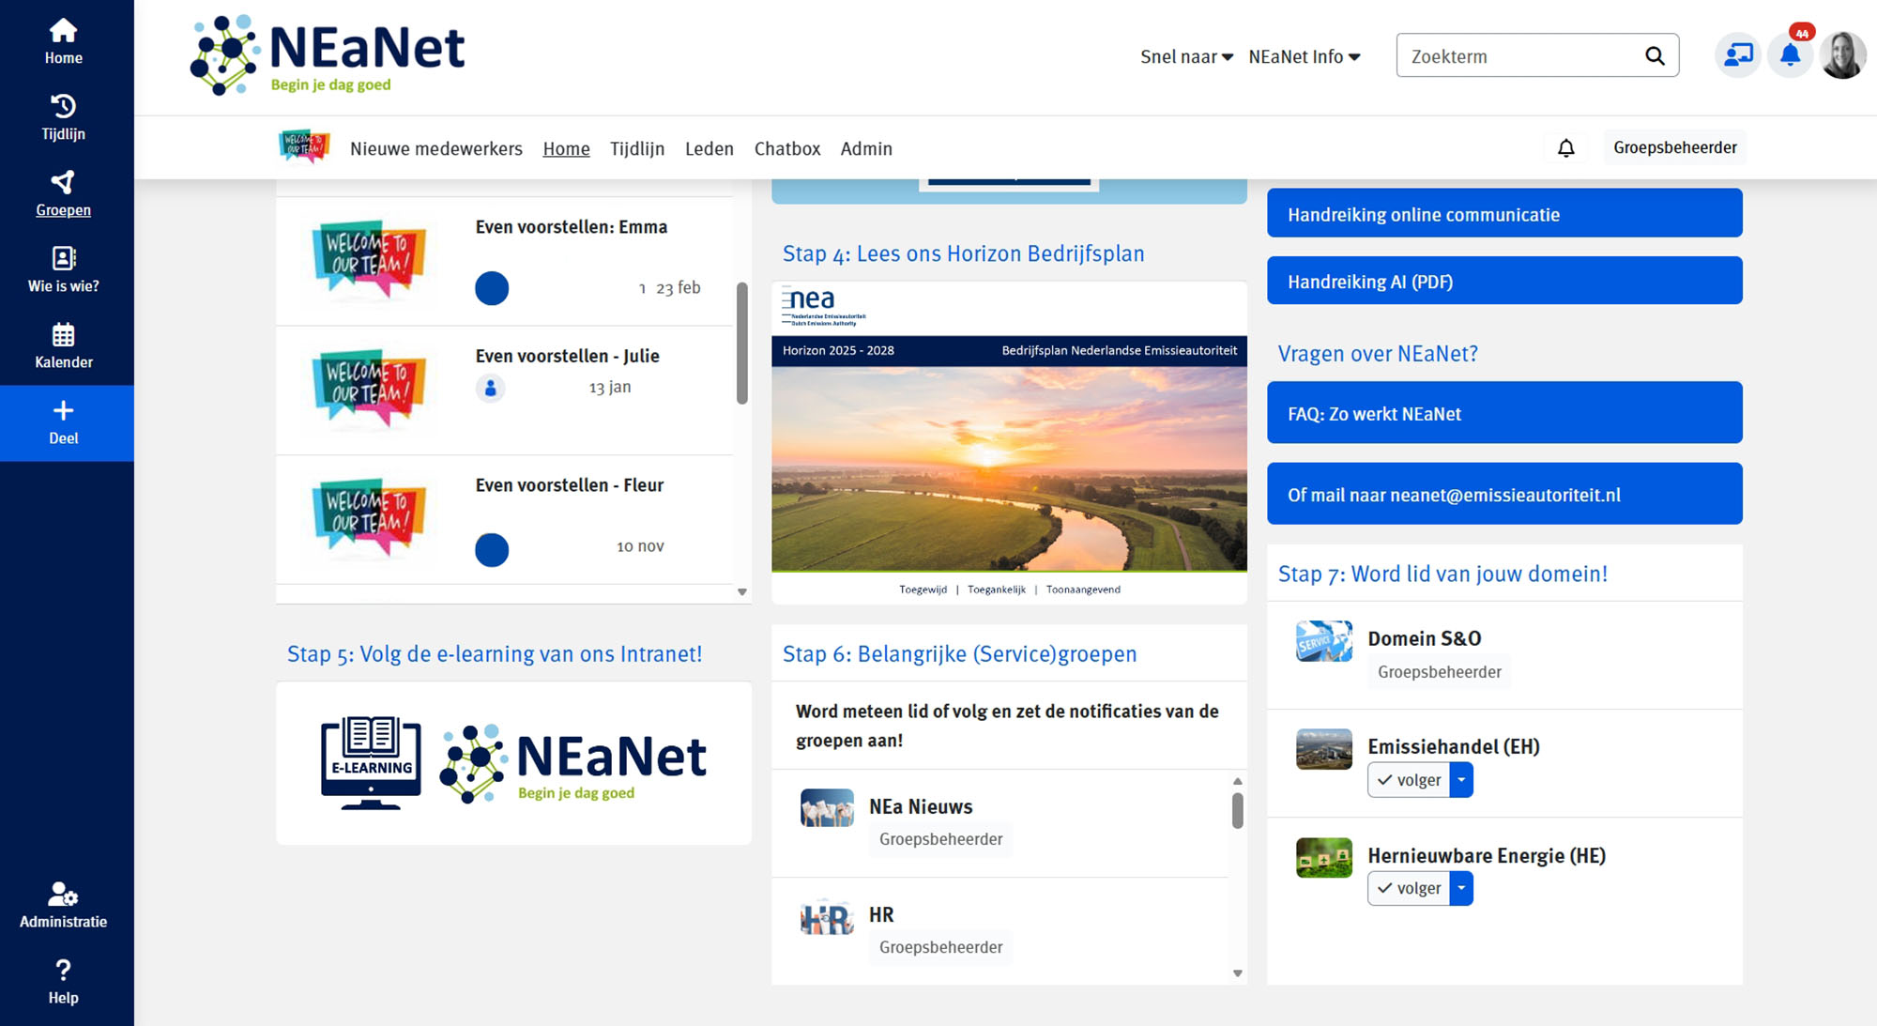Open the NEa Nieuws group link
The image size is (1877, 1026).
coord(921,807)
